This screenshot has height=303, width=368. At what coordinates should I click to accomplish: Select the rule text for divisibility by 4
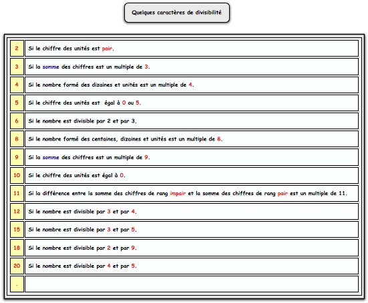(111, 85)
